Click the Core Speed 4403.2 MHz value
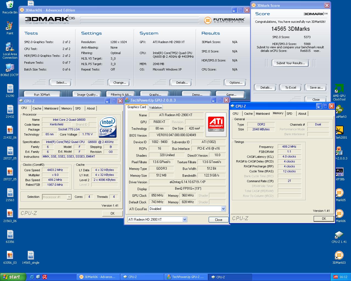The width and height of the screenshot is (351, 281). coord(55,170)
